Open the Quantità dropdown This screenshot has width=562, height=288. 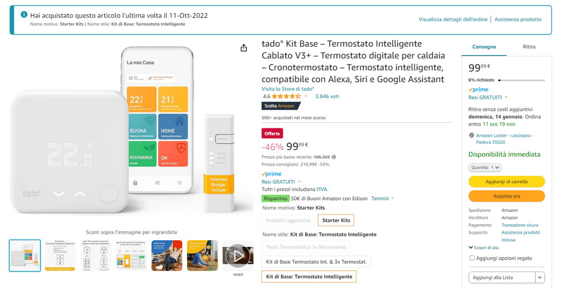click(x=485, y=167)
